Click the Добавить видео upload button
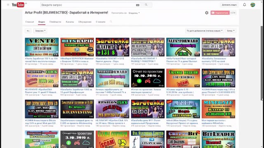Screen dimensions: 264x148 (x=229, y=5)
